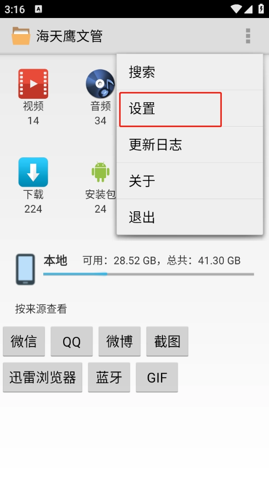Select 关于 menu item

click(190, 181)
